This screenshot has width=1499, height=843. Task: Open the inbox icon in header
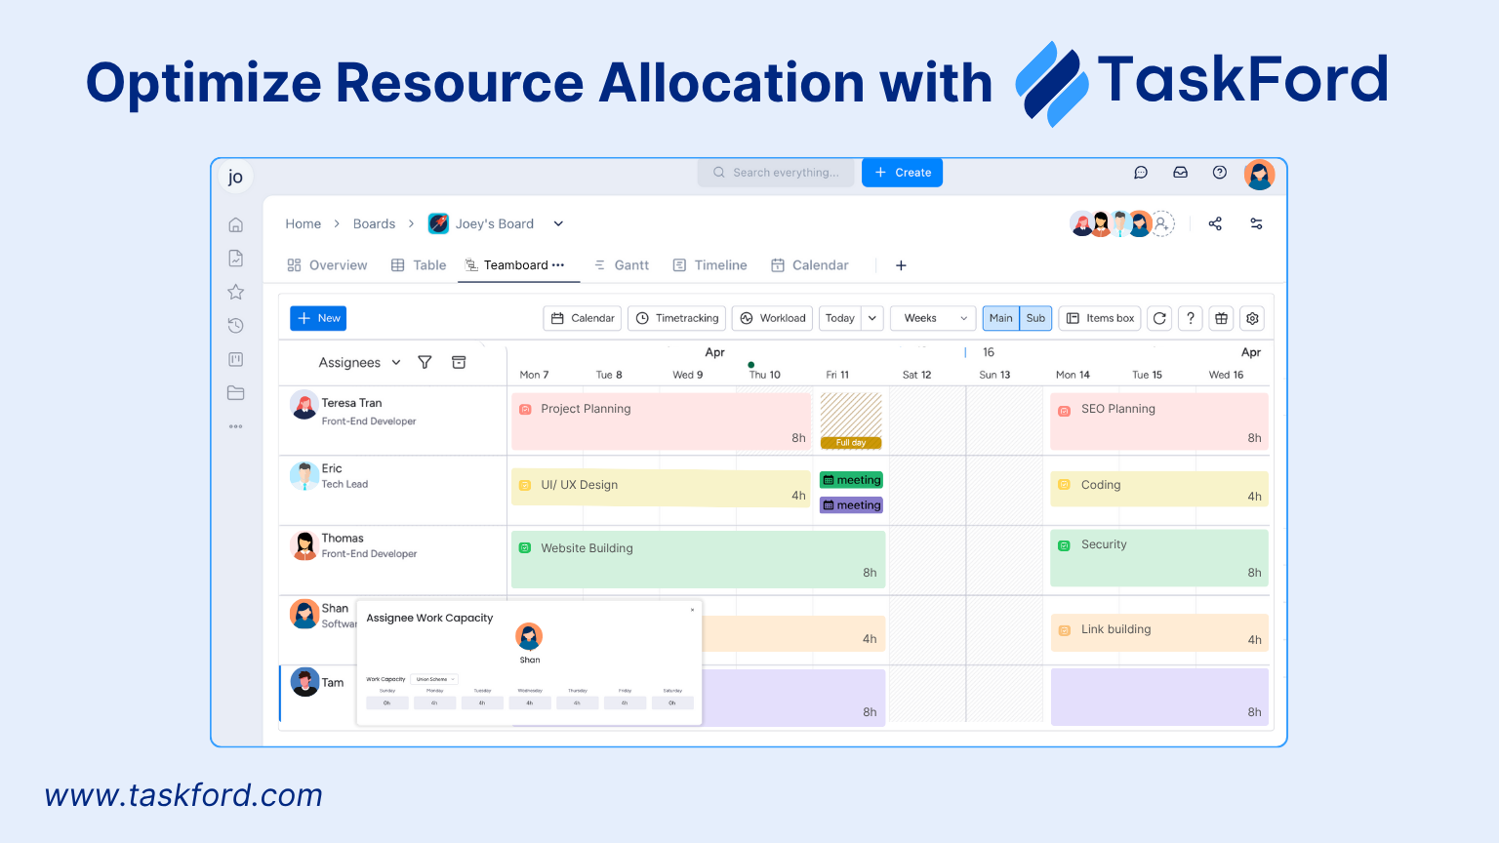pos(1180,173)
